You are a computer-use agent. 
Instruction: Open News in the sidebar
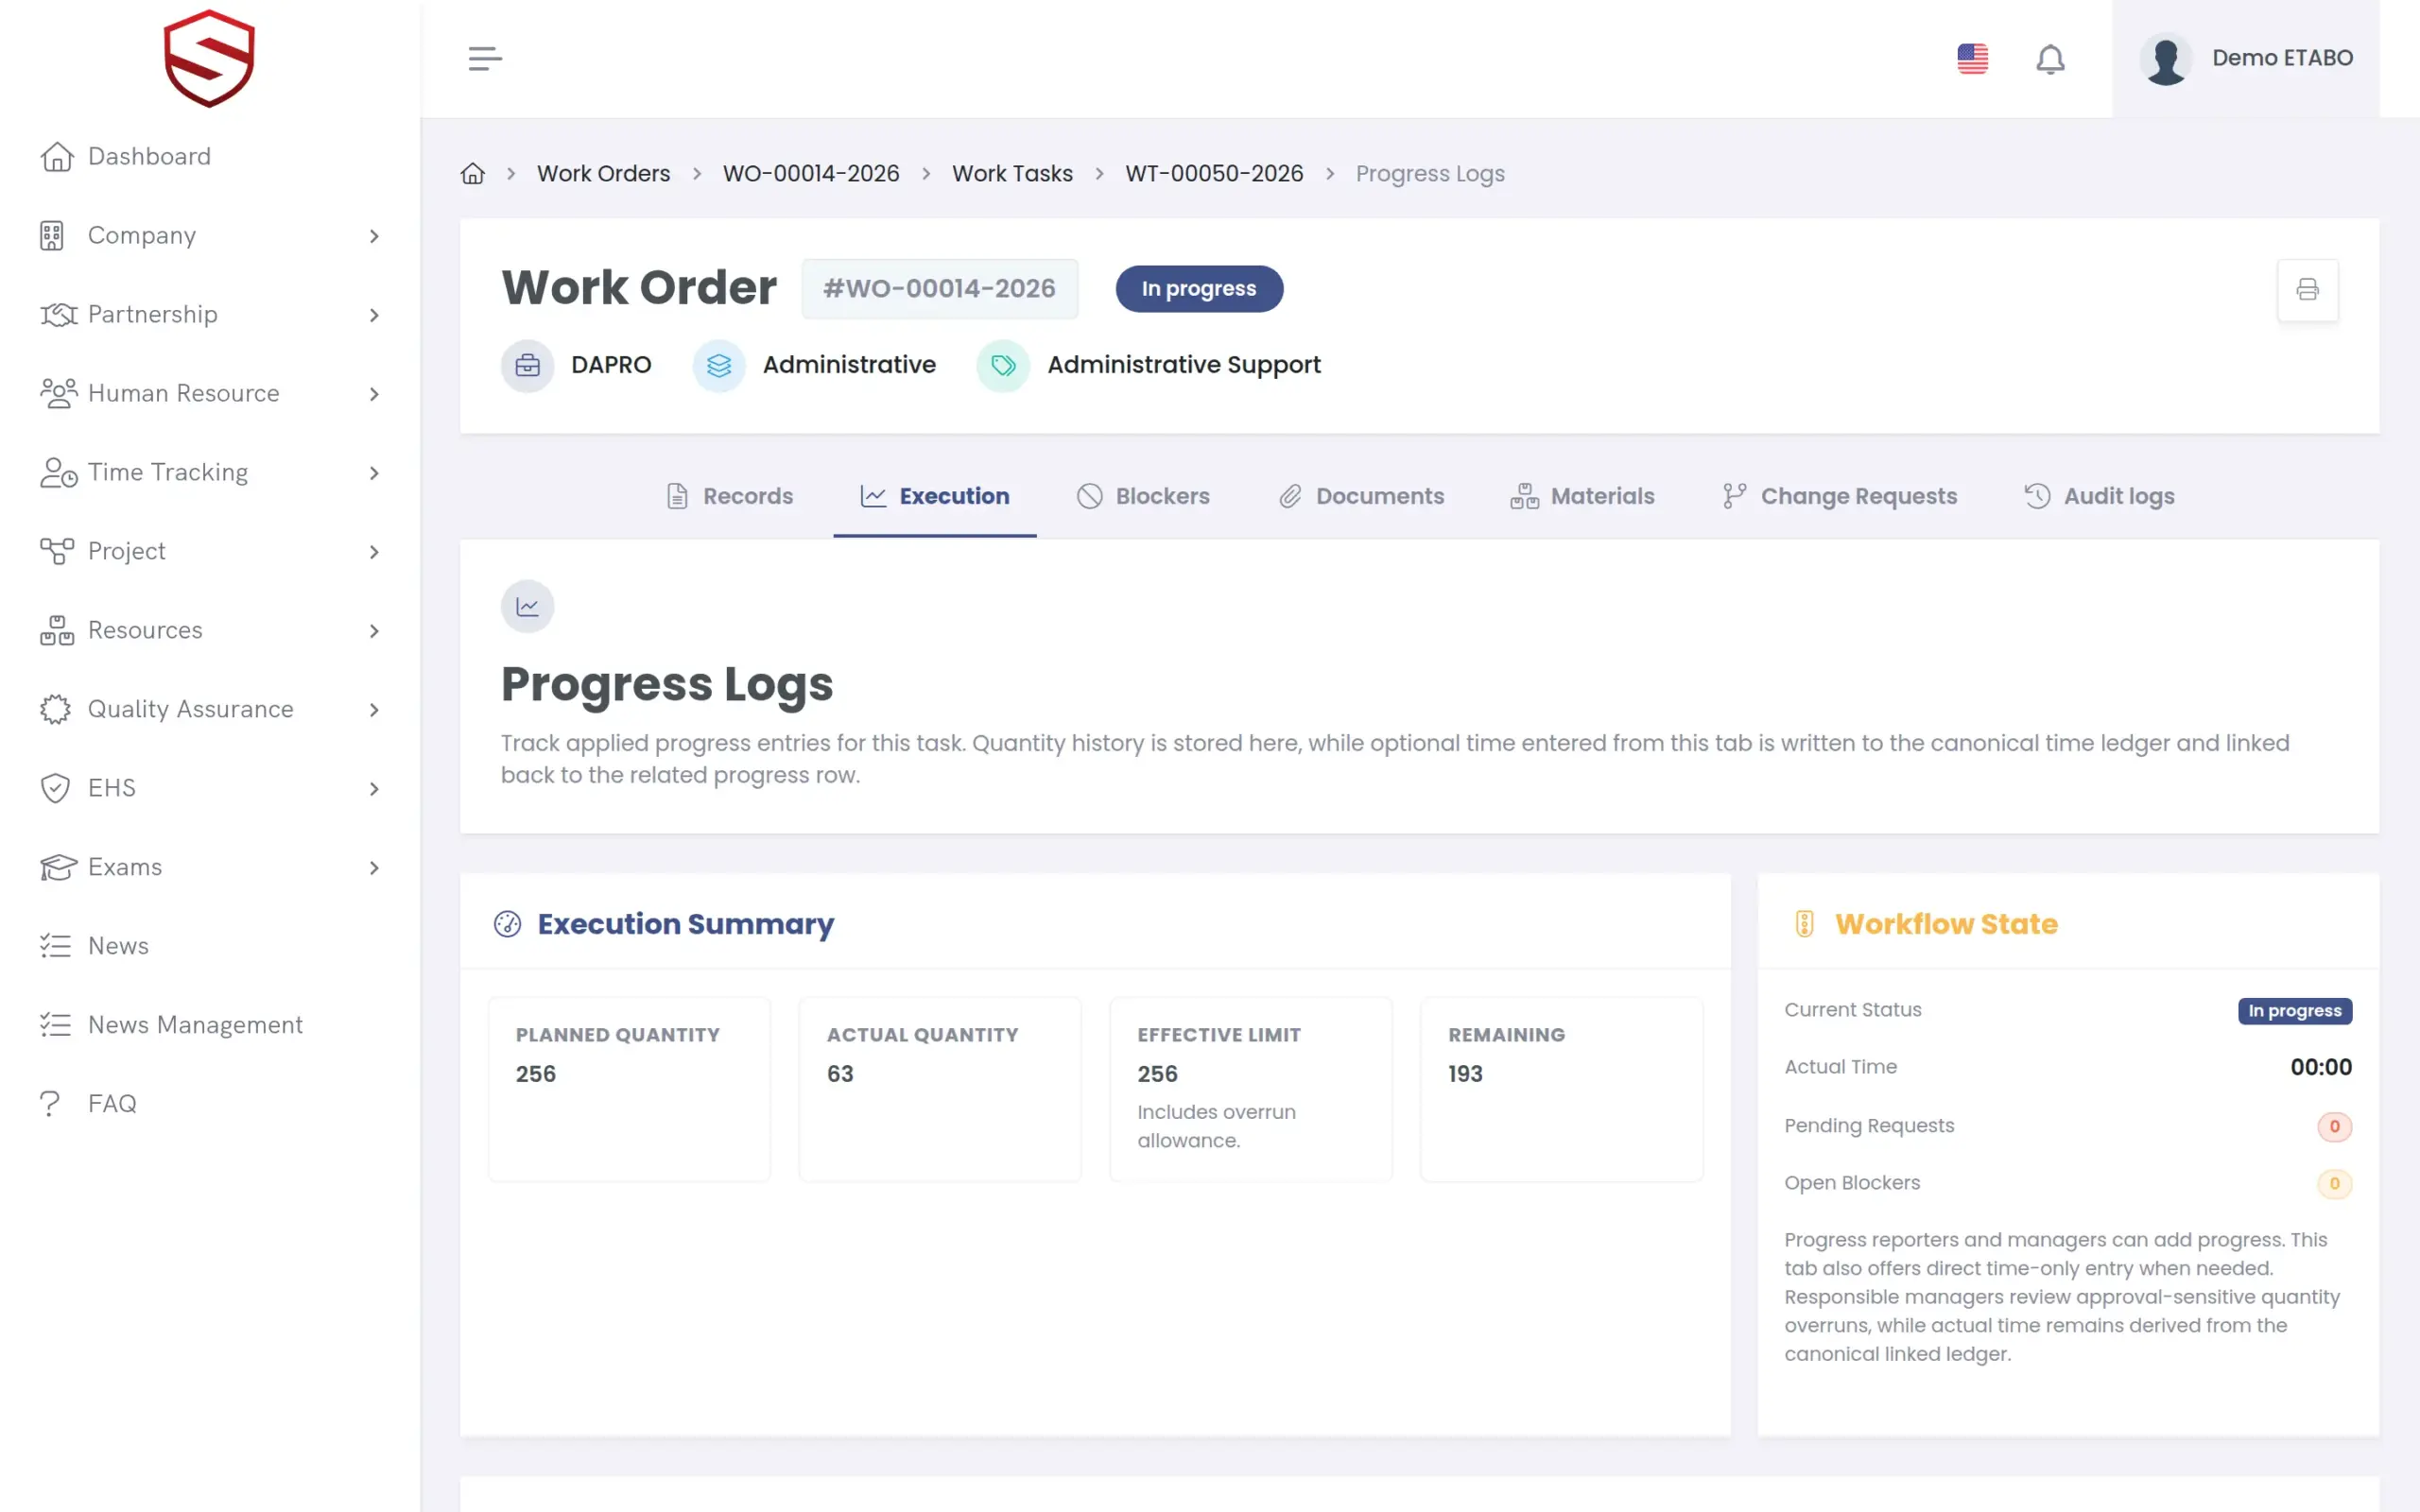pyautogui.click(x=209, y=946)
